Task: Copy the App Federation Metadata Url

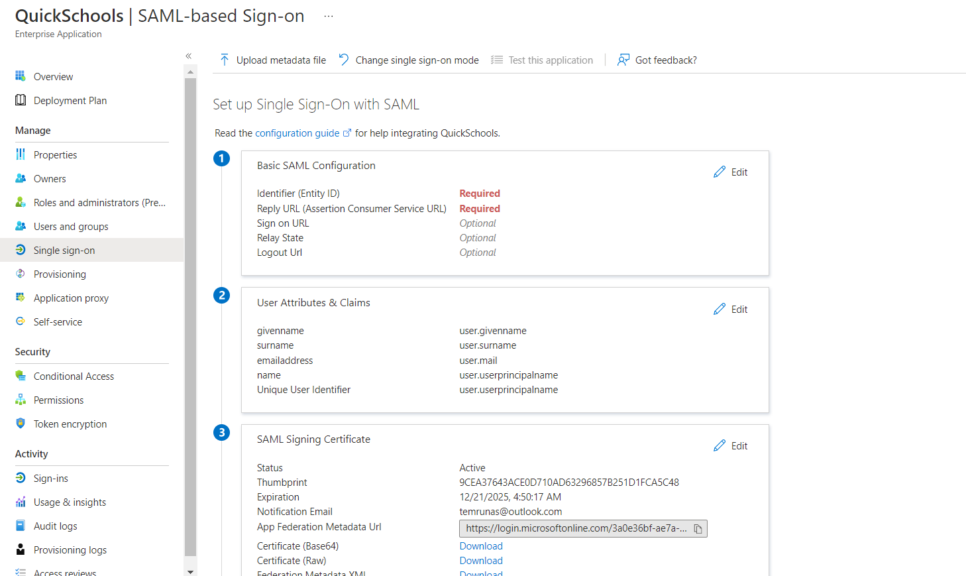Action: (698, 528)
